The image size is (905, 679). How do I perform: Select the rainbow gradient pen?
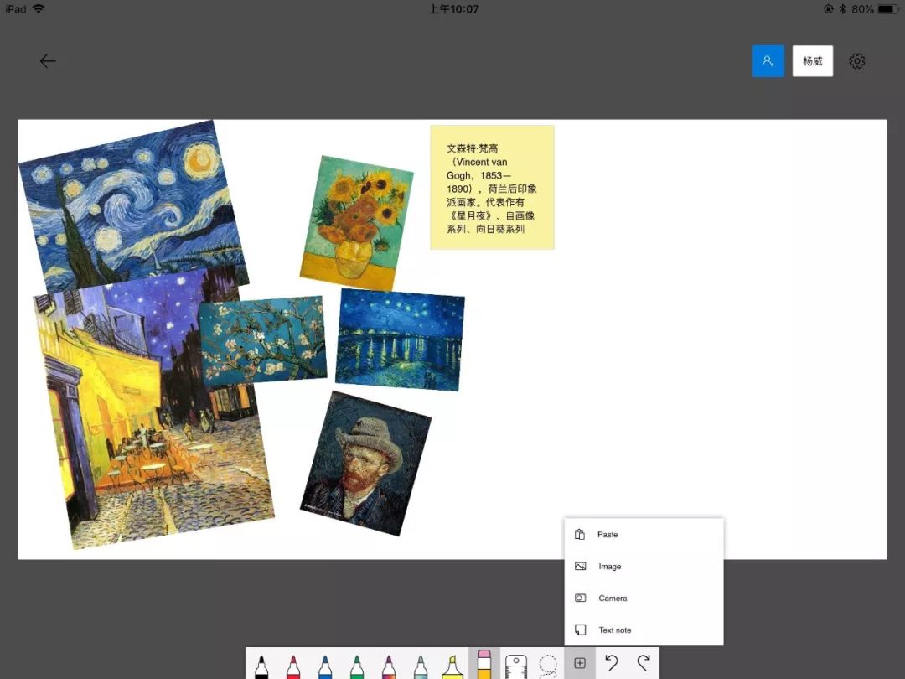[389, 666]
